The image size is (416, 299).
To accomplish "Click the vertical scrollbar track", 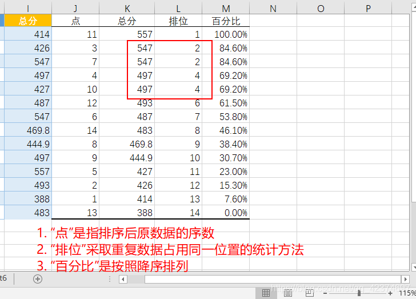I will point(414,232).
